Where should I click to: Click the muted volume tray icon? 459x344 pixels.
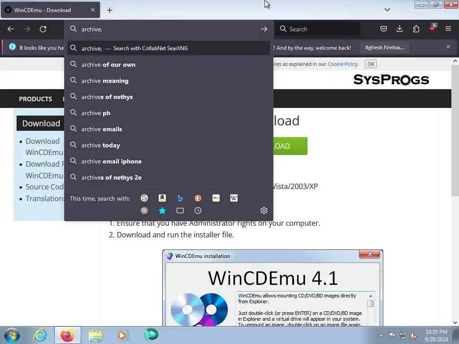(x=414, y=335)
